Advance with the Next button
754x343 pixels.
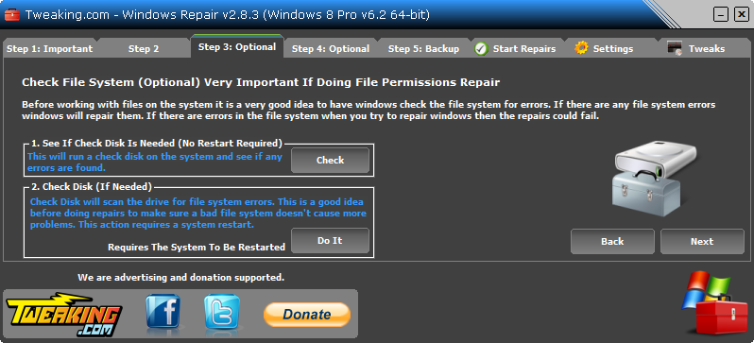click(702, 242)
